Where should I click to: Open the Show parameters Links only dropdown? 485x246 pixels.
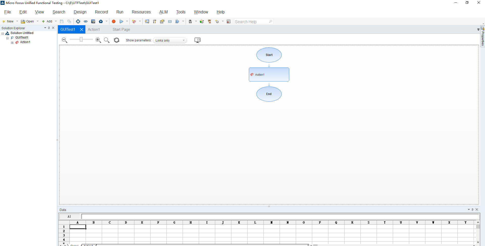[170, 40]
